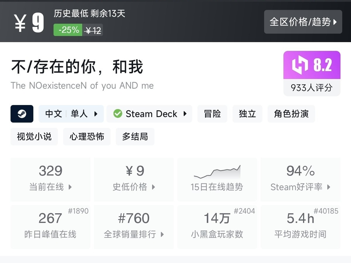Screen dimensions: 351x263
Task: Expand the Chinese single-player language tag
Action: tap(96, 114)
